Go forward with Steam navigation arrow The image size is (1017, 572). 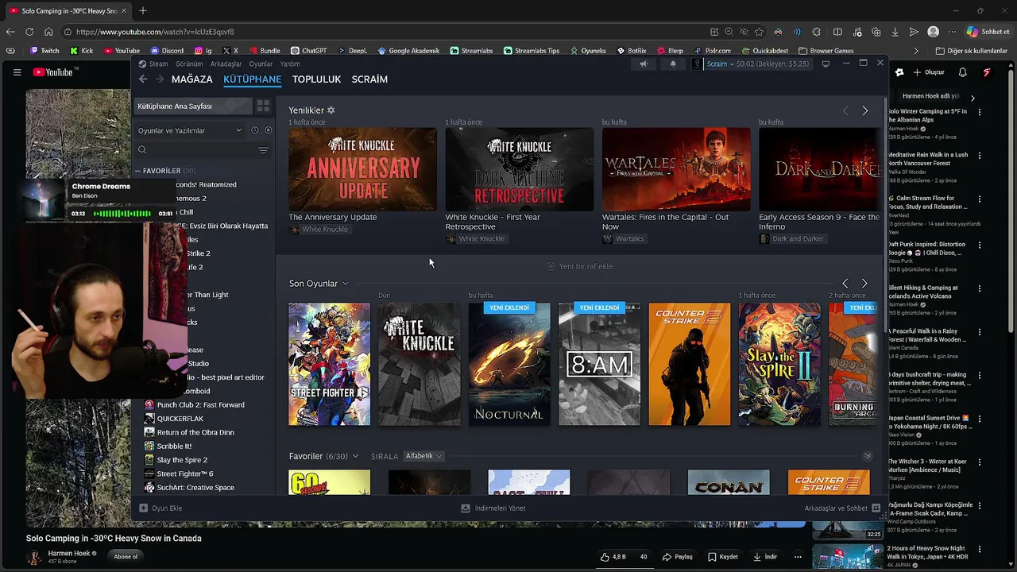[160, 79]
